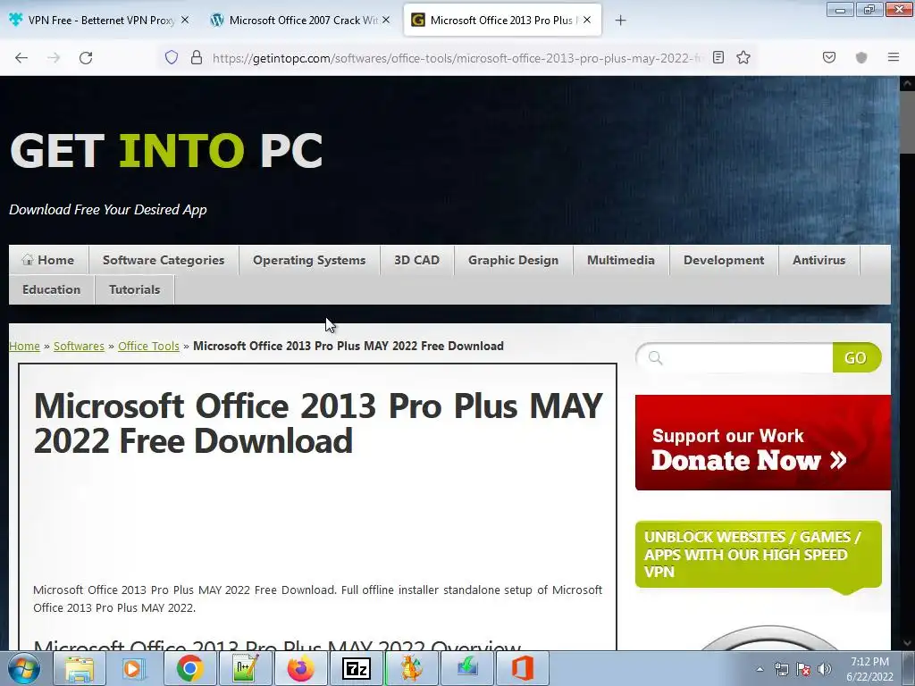Viewport: 915px width, 686px height.
Task: Select the Microsoft Office 2013 Pro Plus tab
Action: coord(502,20)
